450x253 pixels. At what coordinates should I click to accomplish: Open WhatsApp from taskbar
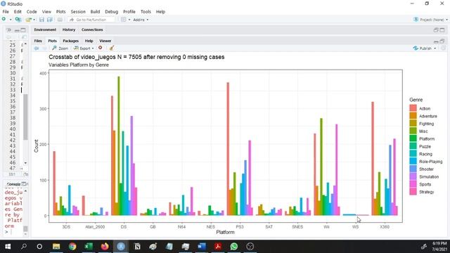[234, 247]
